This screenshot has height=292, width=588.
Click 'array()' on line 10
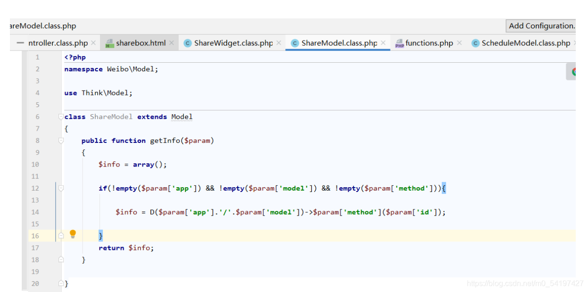pyautogui.click(x=148, y=164)
